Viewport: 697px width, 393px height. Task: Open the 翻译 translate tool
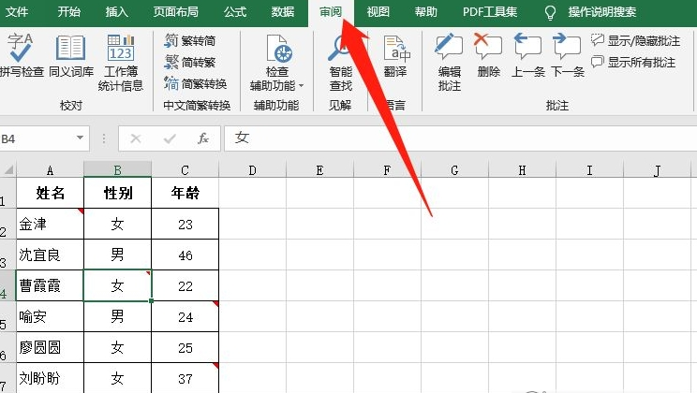pos(395,55)
